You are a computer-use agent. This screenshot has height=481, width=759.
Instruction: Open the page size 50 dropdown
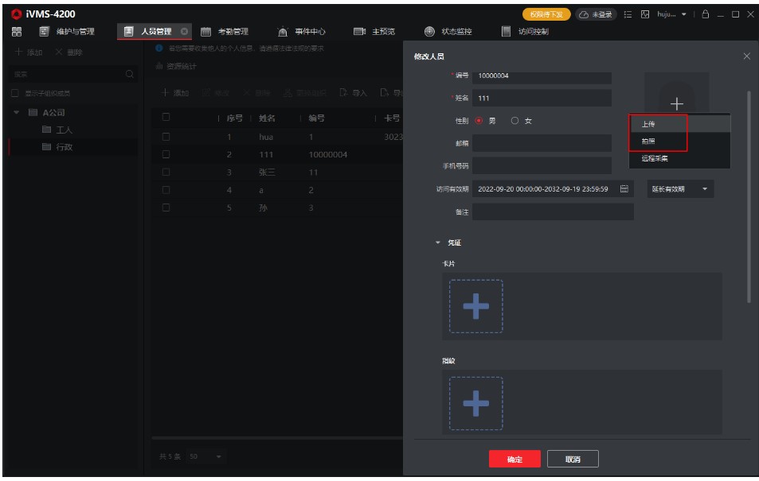(x=205, y=456)
